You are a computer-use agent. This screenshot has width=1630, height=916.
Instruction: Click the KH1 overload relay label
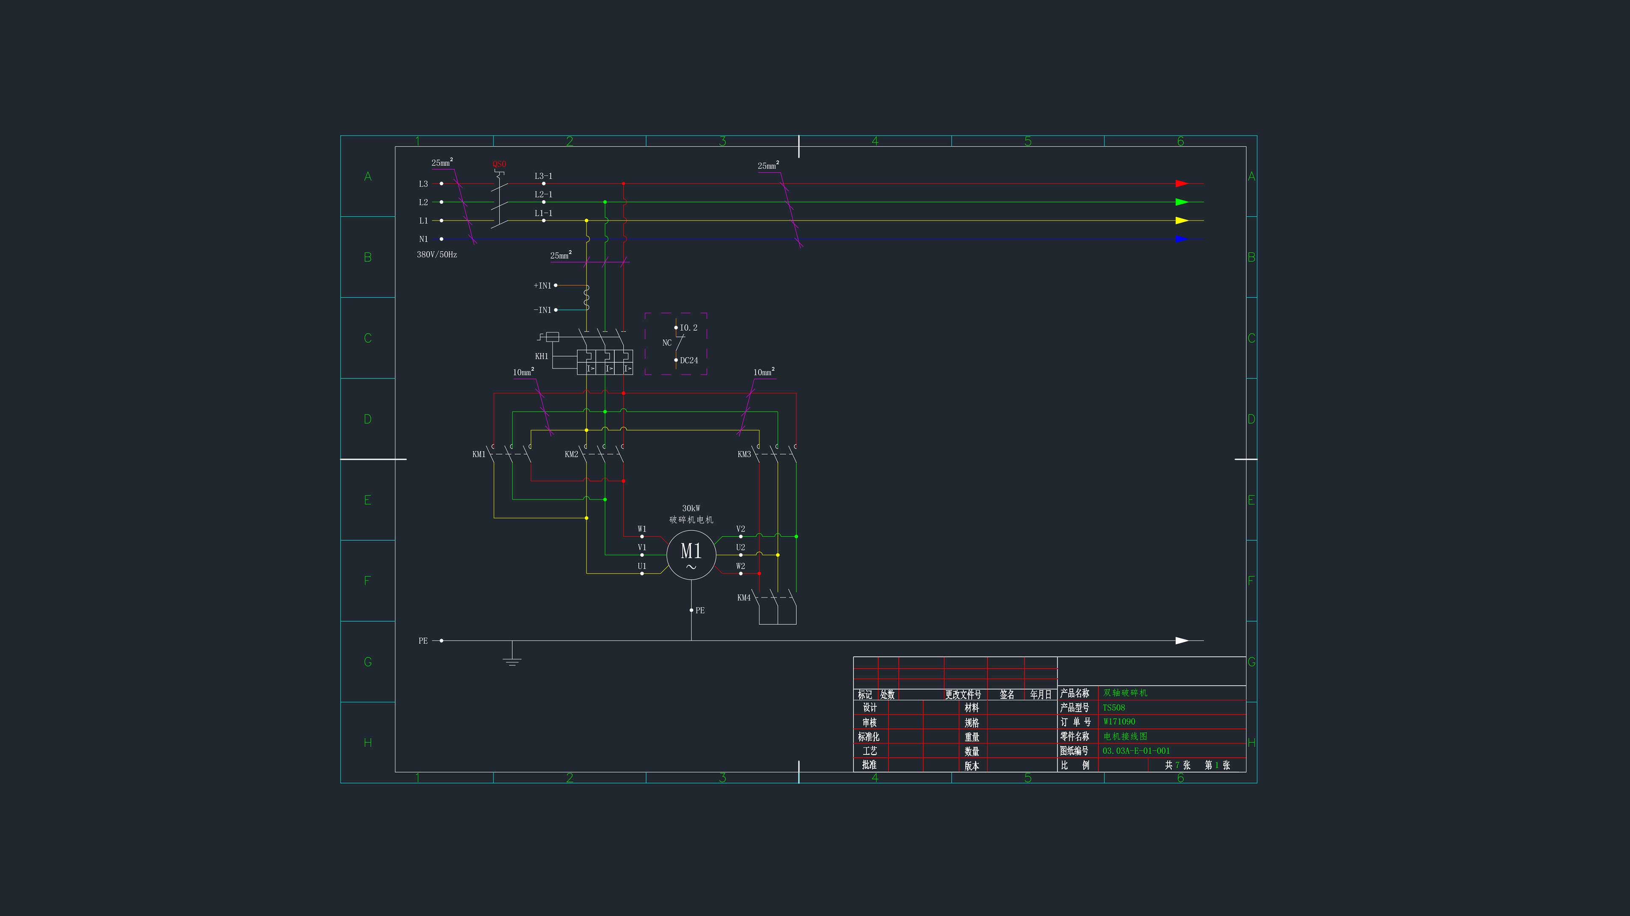click(x=542, y=356)
